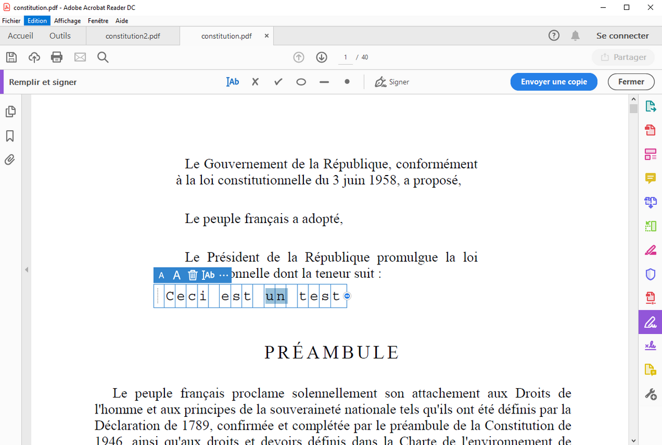This screenshot has height=445, width=662.
Task: Select the circle/oval annotation tool
Action: point(301,82)
